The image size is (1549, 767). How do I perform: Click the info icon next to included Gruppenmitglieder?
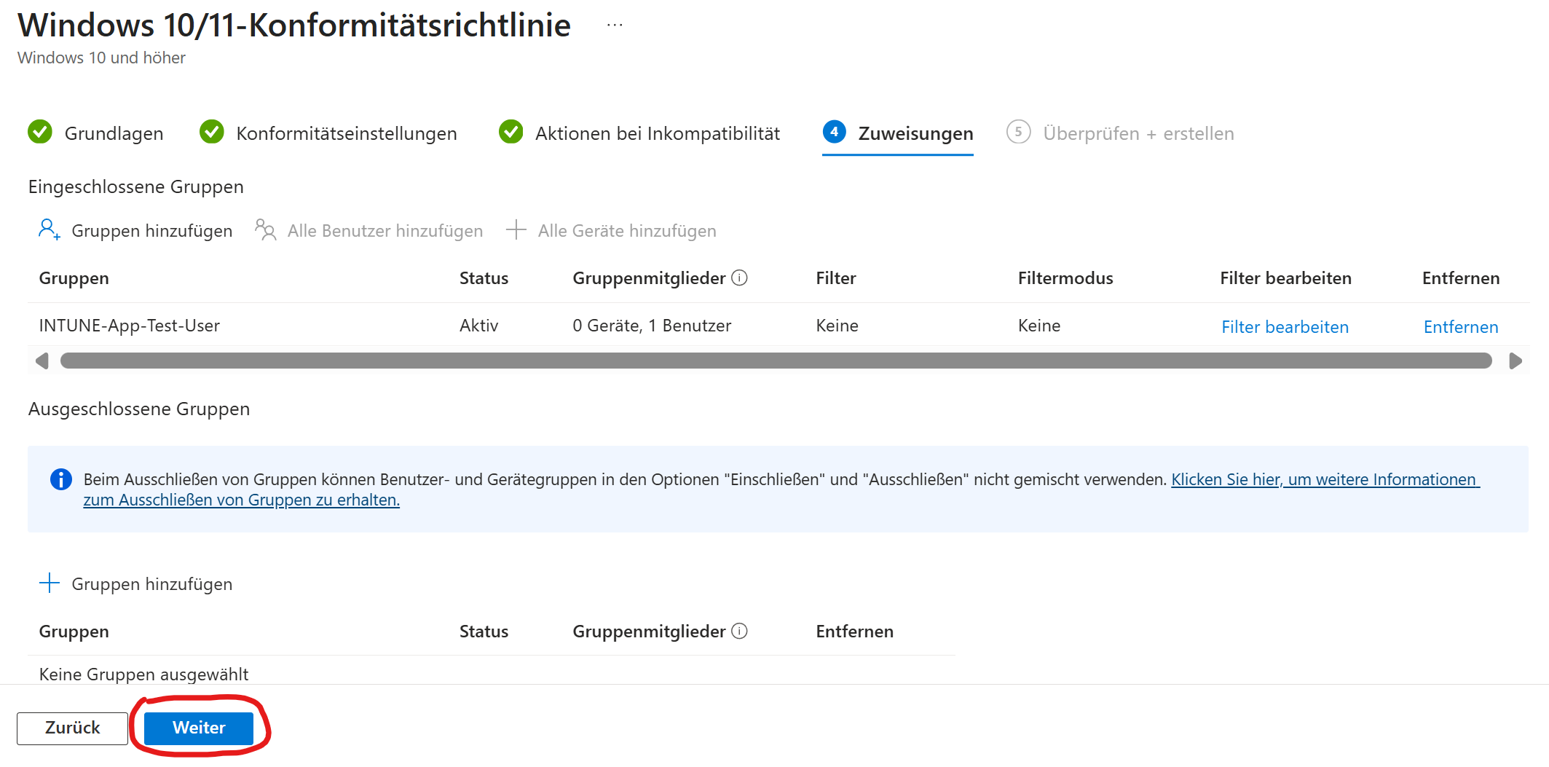739,278
